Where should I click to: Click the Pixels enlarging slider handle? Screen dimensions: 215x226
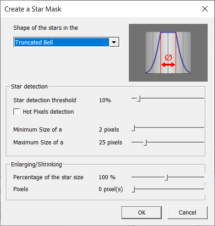pyautogui.click(x=133, y=189)
